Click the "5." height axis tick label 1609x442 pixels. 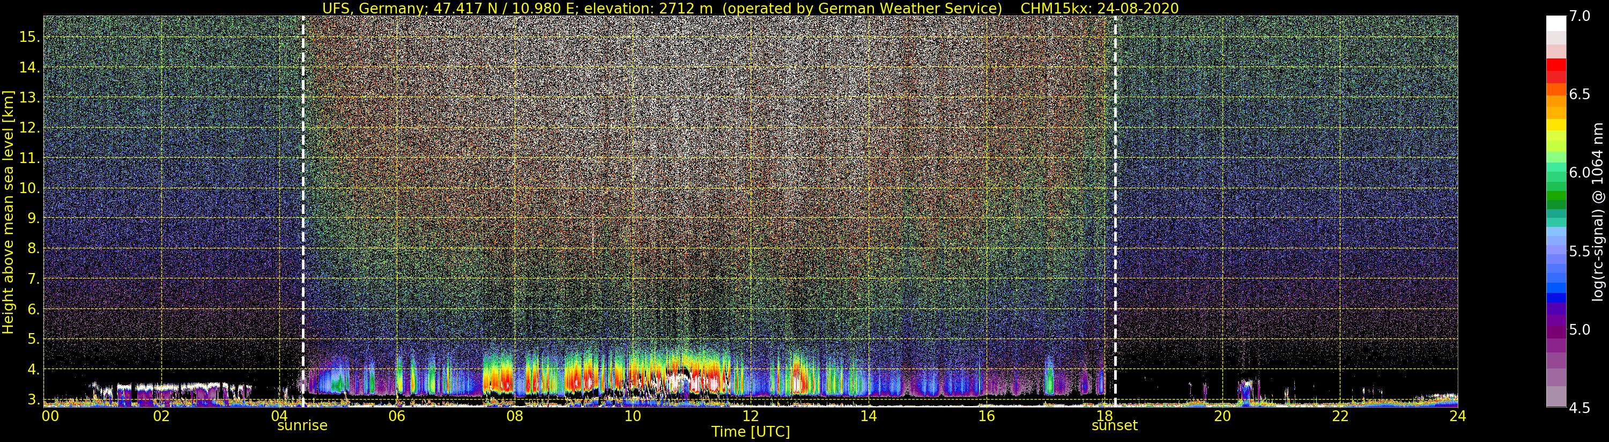(x=33, y=340)
